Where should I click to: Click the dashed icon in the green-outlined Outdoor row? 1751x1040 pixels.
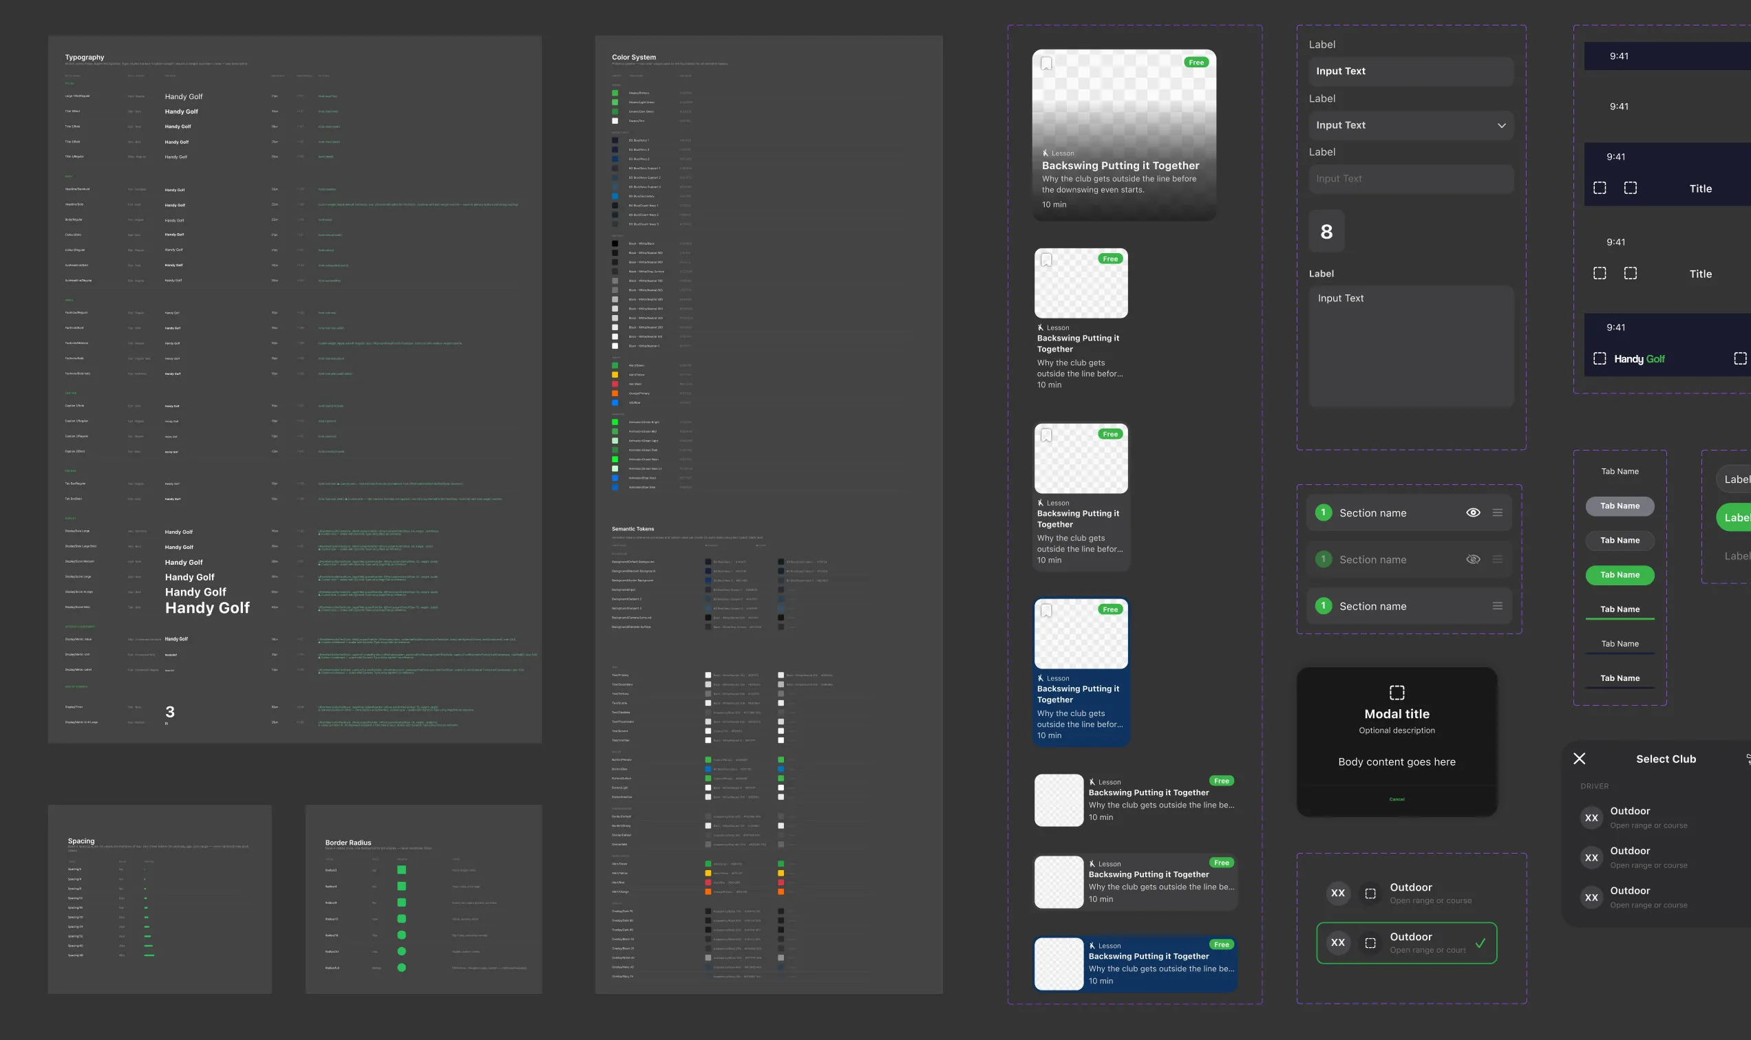pos(1370,942)
